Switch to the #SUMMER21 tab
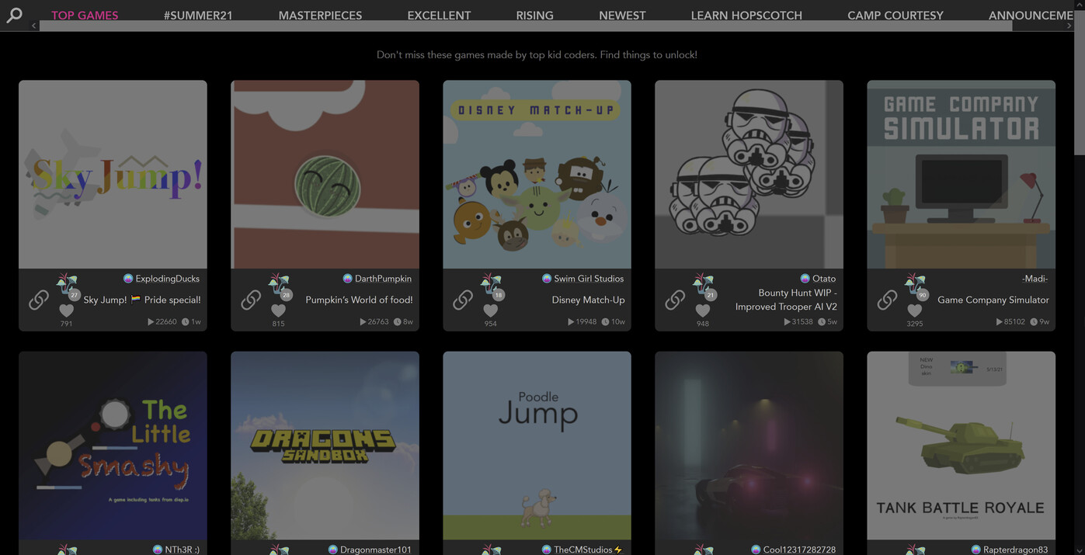1085x555 pixels. pyautogui.click(x=198, y=15)
